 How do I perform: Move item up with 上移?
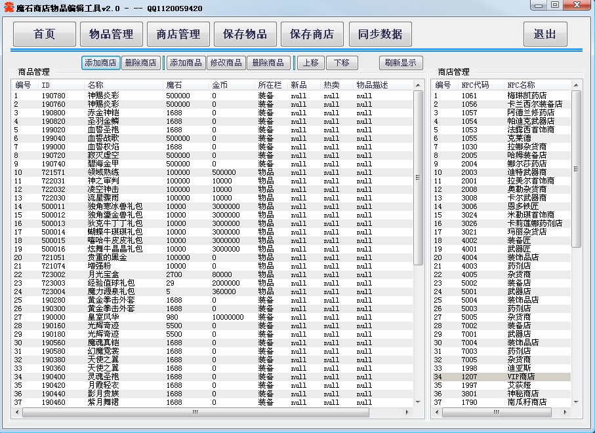tap(311, 63)
